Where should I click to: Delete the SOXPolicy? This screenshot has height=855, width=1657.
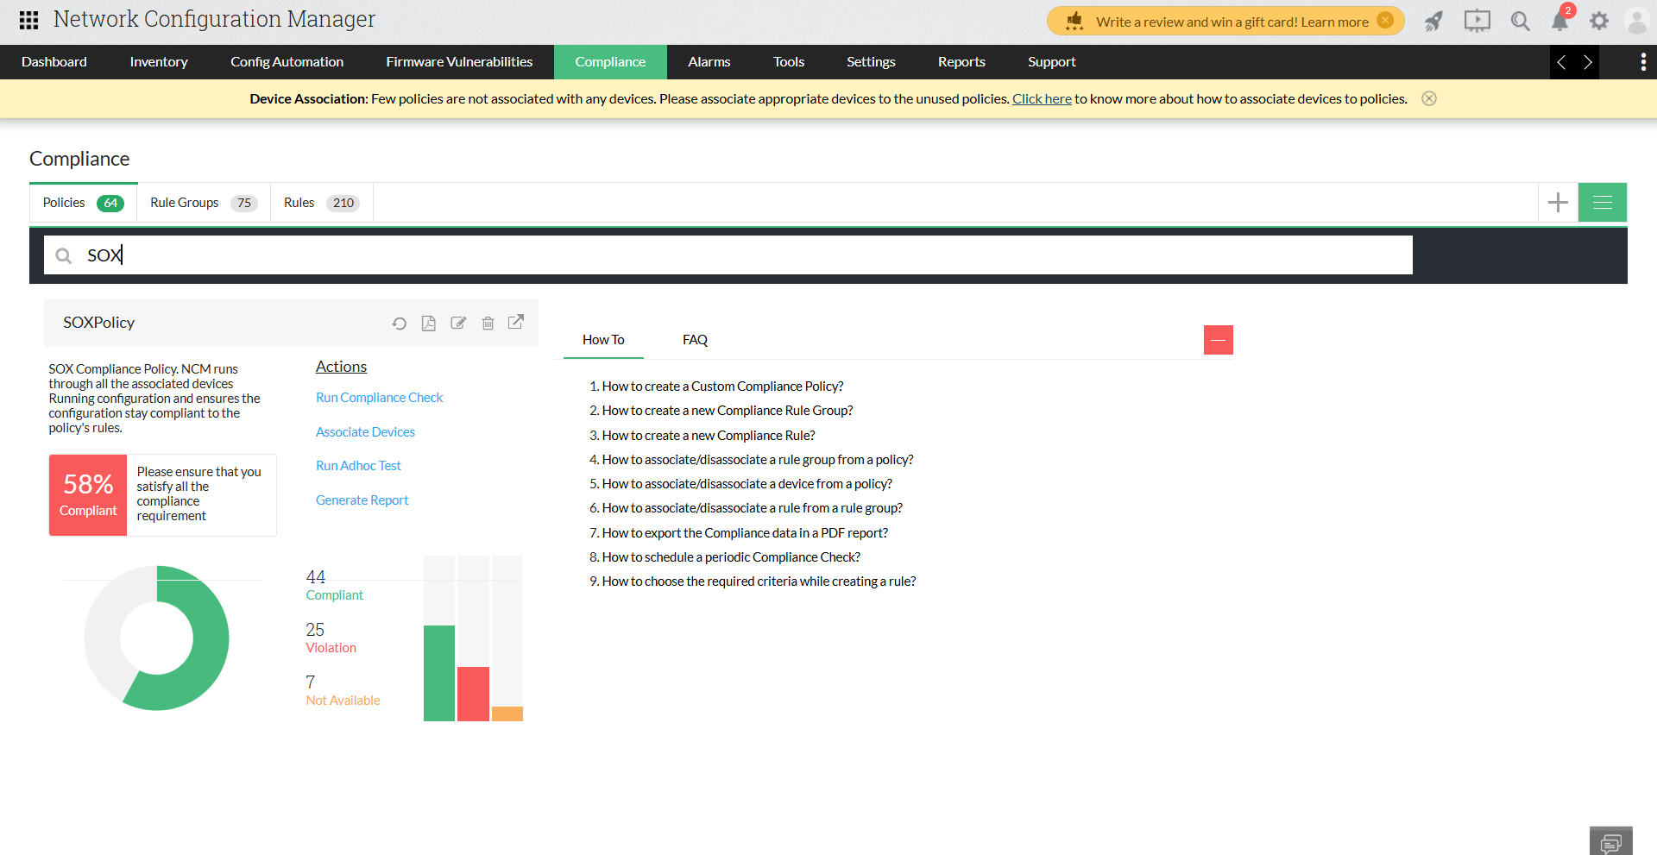click(488, 324)
